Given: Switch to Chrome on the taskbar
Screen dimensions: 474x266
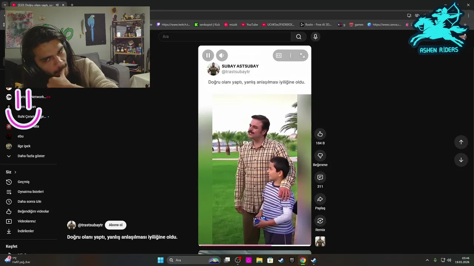Looking at the screenshot, I should pyautogui.click(x=303, y=260).
